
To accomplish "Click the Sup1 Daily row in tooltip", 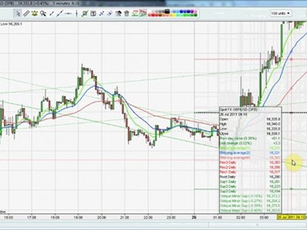I will click(x=250, y=181).
